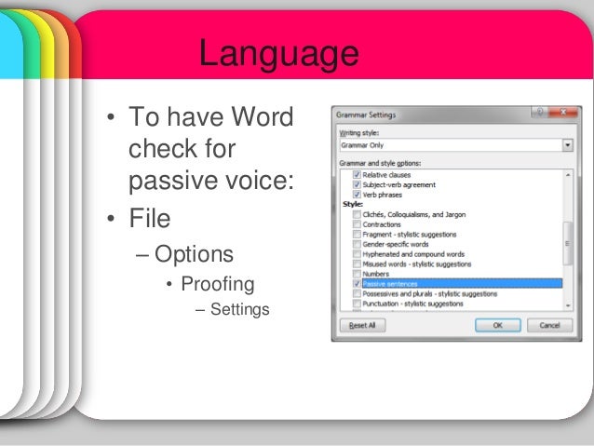The width and height of the screenshot is (594, 446).
Task: Enable the Numbers checkbox
Action: [357, 274]
